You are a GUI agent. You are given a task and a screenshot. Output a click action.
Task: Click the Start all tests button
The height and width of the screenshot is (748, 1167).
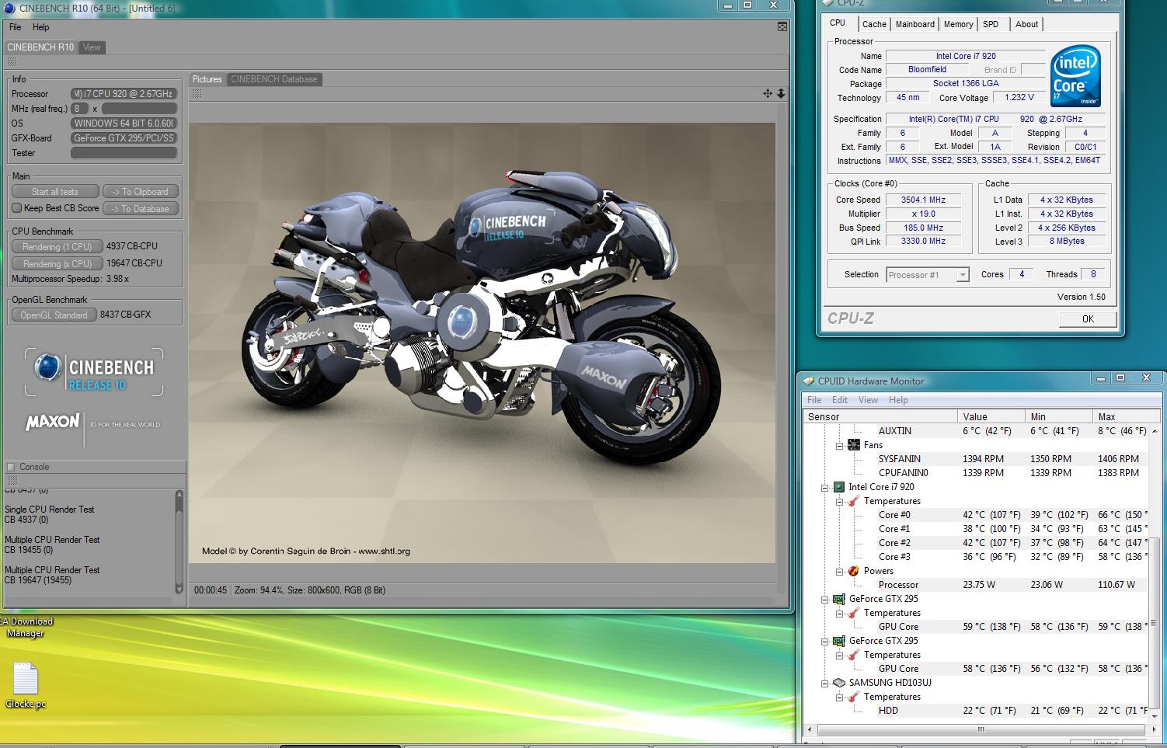click(x=55, y=192)
